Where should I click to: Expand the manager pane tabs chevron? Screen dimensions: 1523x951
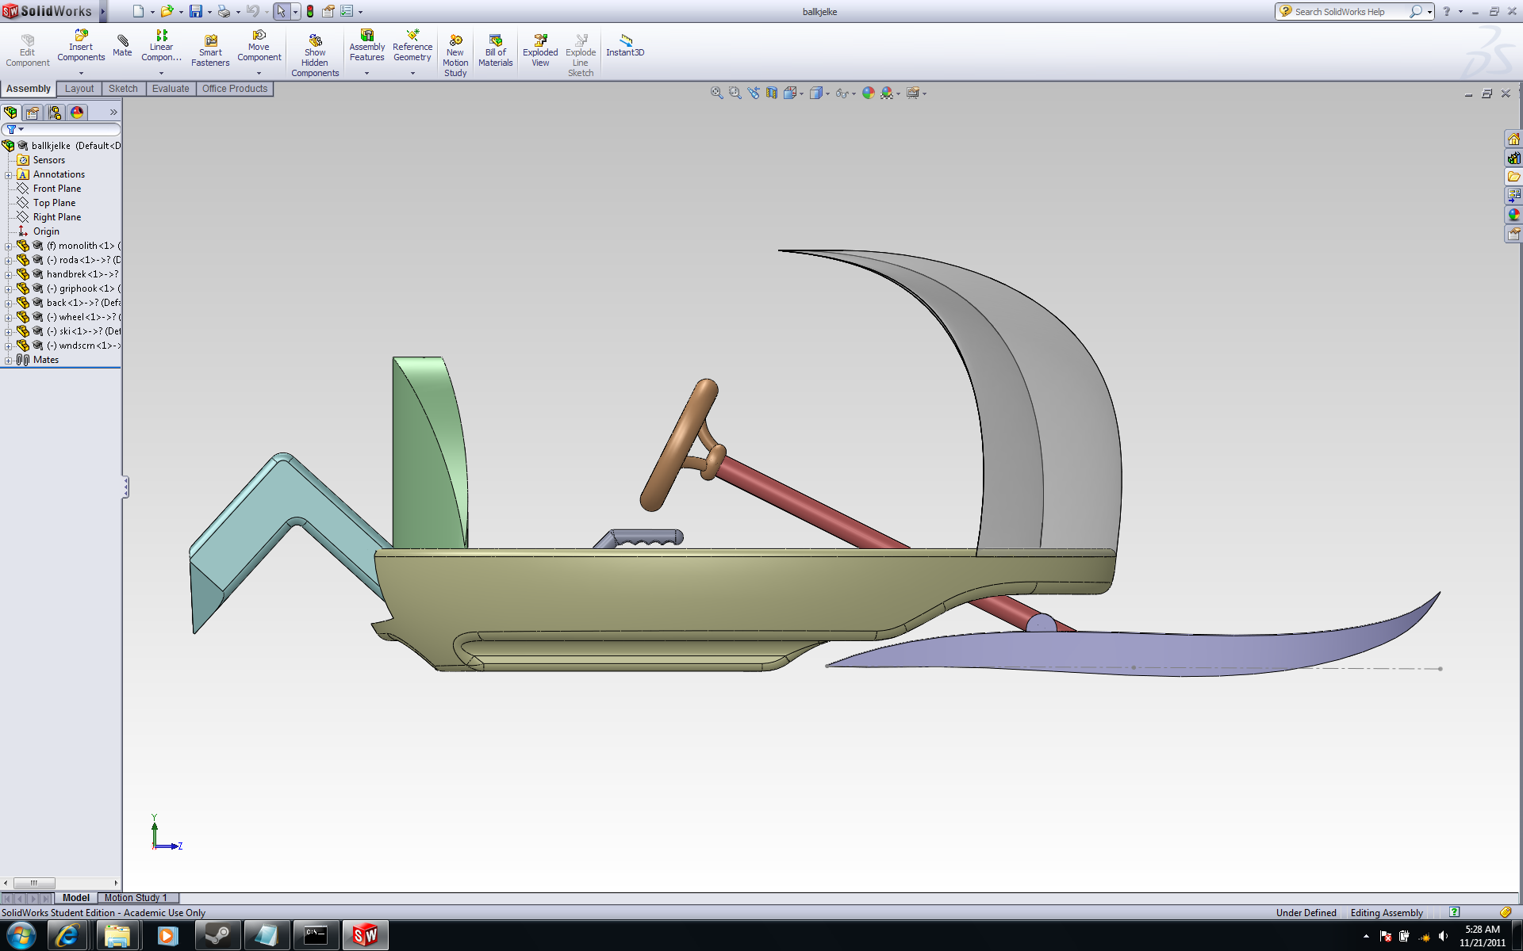click(x=113, y=113)
